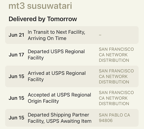
Task: Open the Jun 17 Departed USPS Regional Facility row
Action: pyautogui.click(x=72, y=55)
